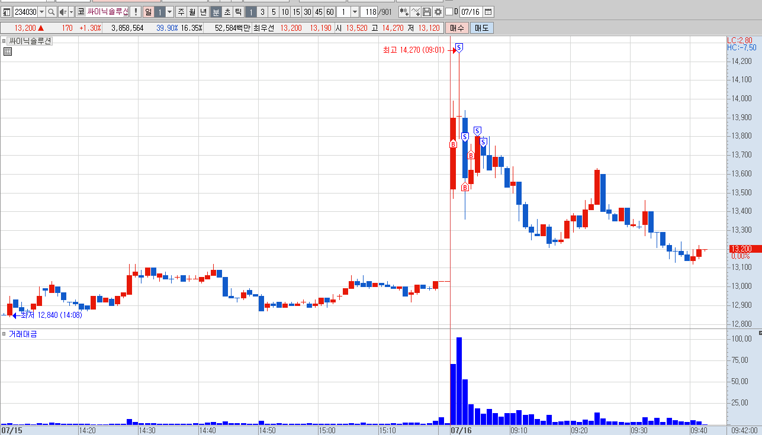The width and height of the screenshot is (762, 435).
Task: Toggle the checkbox before the date field
Action: pos(449,12)
